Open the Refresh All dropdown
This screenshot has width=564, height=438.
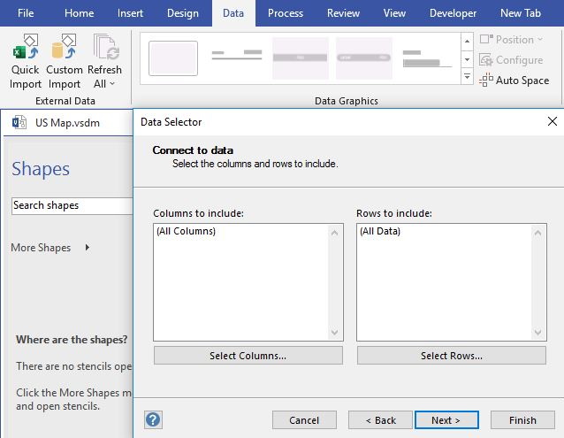pyautogui.click(x=104, y=83)
